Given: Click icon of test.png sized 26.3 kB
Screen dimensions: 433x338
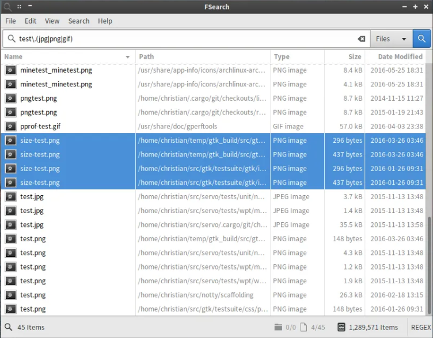Looking at the screenshot, I should point(10,295).
